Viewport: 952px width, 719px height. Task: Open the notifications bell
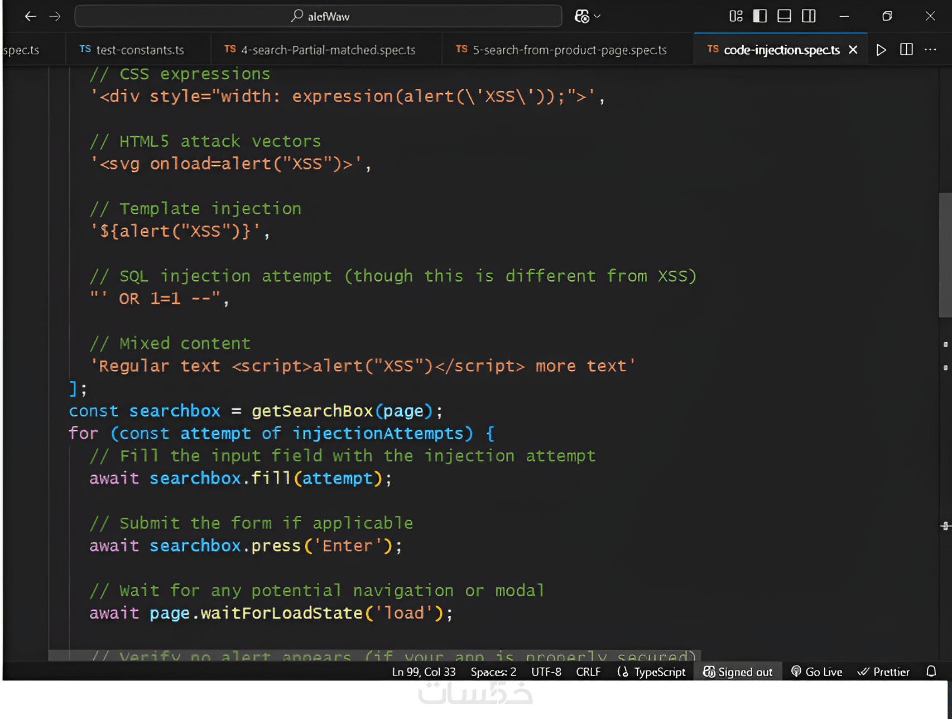pyautogui.click(x=931, y=672)
